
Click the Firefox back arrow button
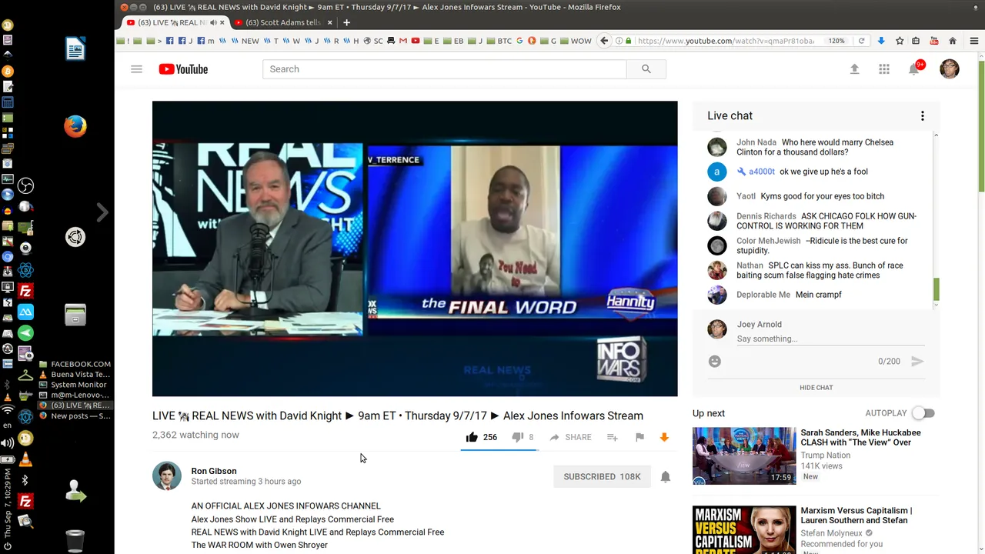[x=604, y=41]
